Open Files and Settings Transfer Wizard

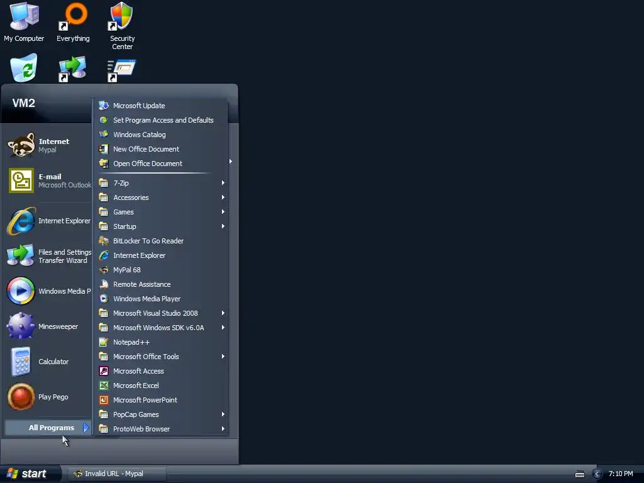pos(48,257)
